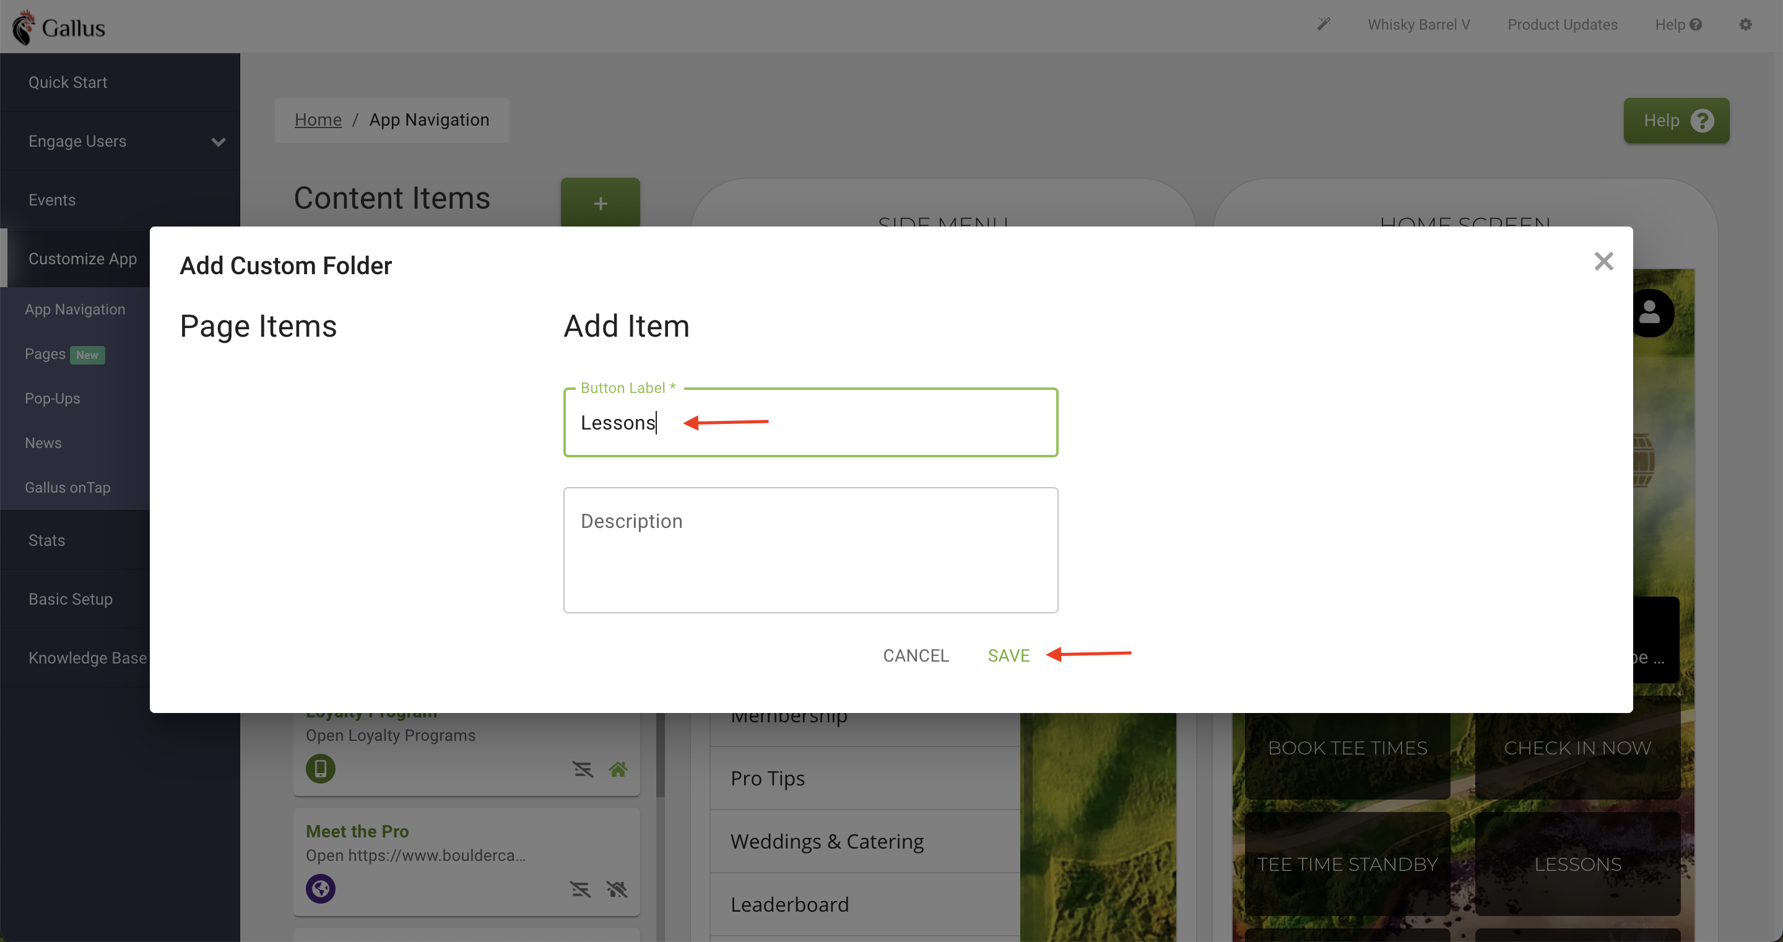Open Help in the top bar
The height and width of the screenshot is (942, 1783).
tap(1678, 25)
